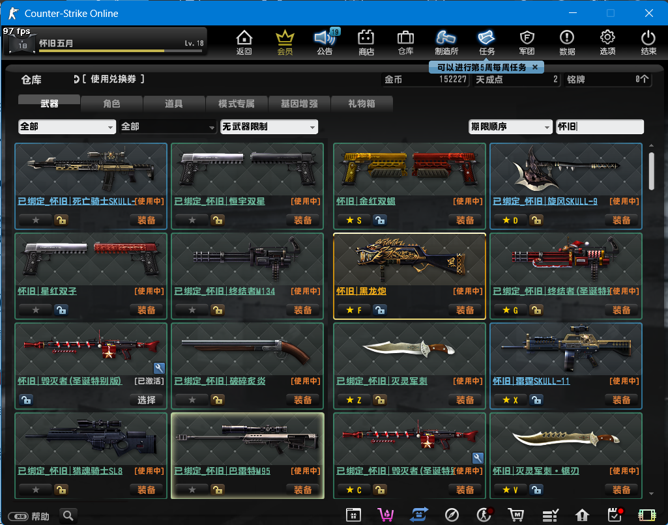Open the 数据 statistics icon

[567, 42]
